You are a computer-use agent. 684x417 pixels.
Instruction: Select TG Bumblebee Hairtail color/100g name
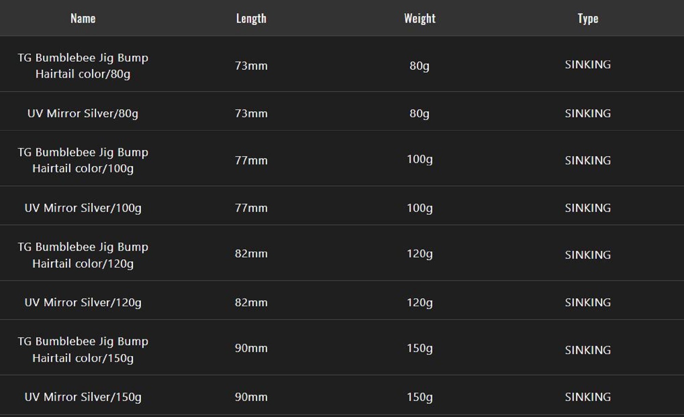click(83, 160)
